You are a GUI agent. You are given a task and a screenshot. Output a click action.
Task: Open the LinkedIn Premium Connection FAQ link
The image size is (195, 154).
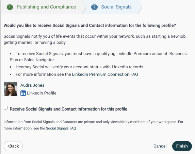pyautogui.click(x=105, y=74)
